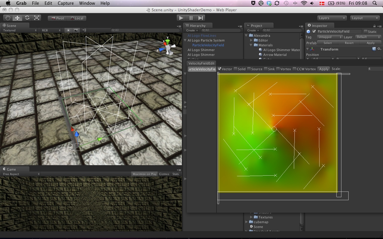Image resolution: width=383 pixels, height=239 pixels.
Task: Collapse the Materials folder
Action: click(251, 45)
